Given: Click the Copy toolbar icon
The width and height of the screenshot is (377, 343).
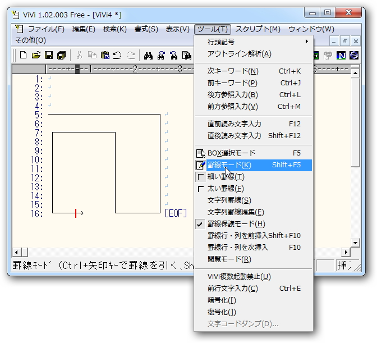Looking at the screenshot, I should point(92,56).
